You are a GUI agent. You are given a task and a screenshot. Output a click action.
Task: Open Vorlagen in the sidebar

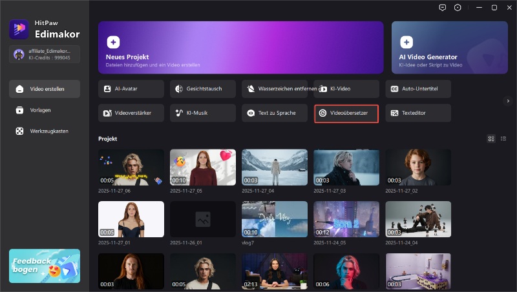45,110
